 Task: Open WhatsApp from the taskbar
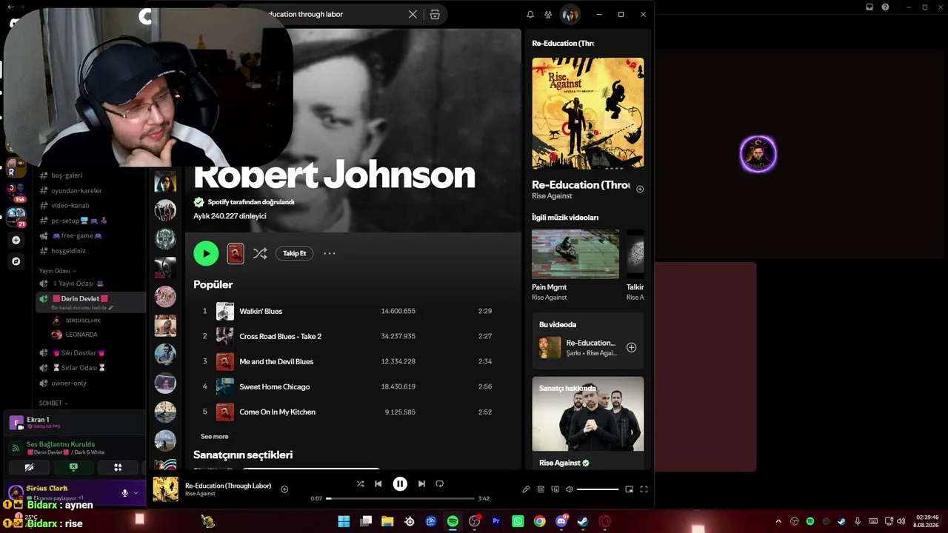point(518,521)
